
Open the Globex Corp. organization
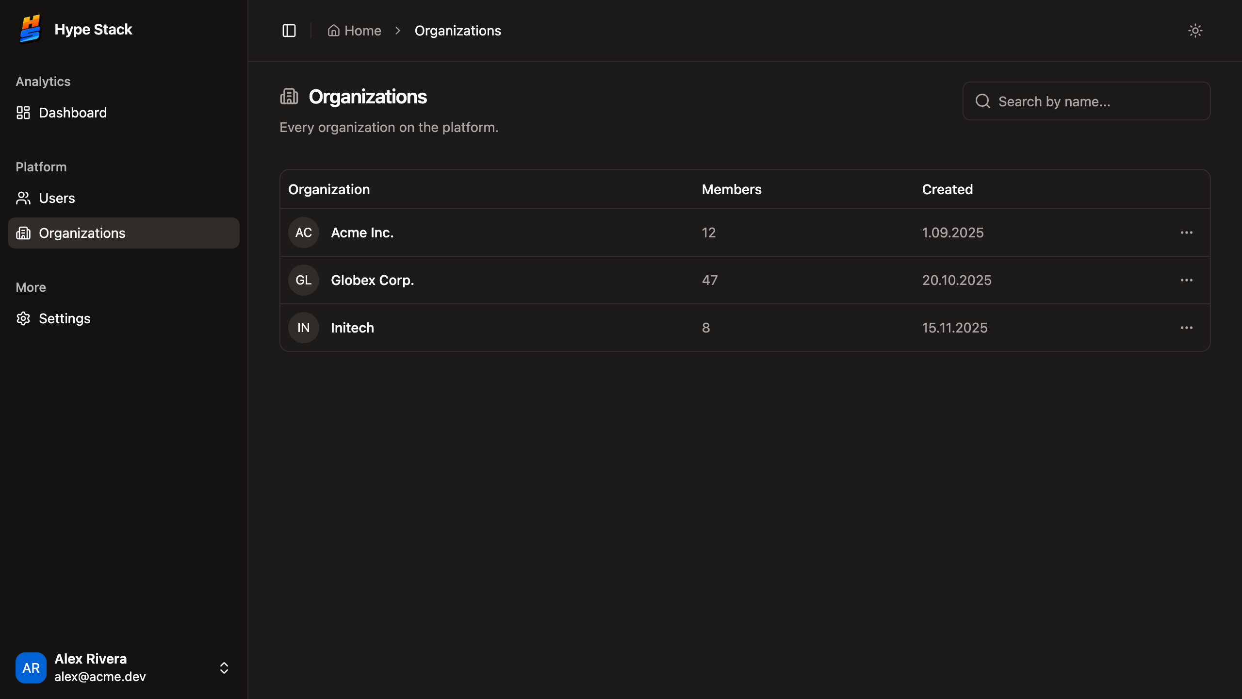point(372,280)
